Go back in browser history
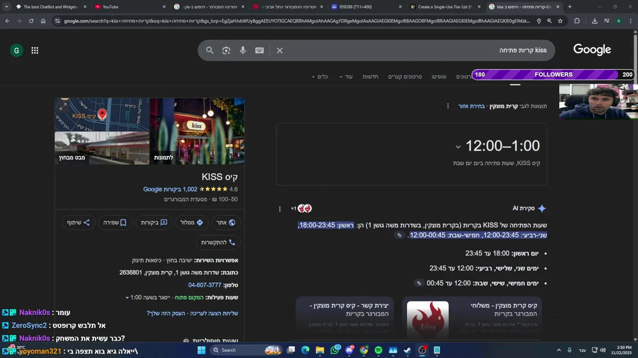Image resolution: width=638 pixels, height=358 pixels. pos(7,21)
